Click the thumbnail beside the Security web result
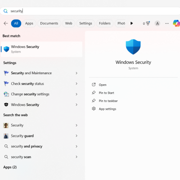The image size is (180, 180). click(x=6, y=126)
